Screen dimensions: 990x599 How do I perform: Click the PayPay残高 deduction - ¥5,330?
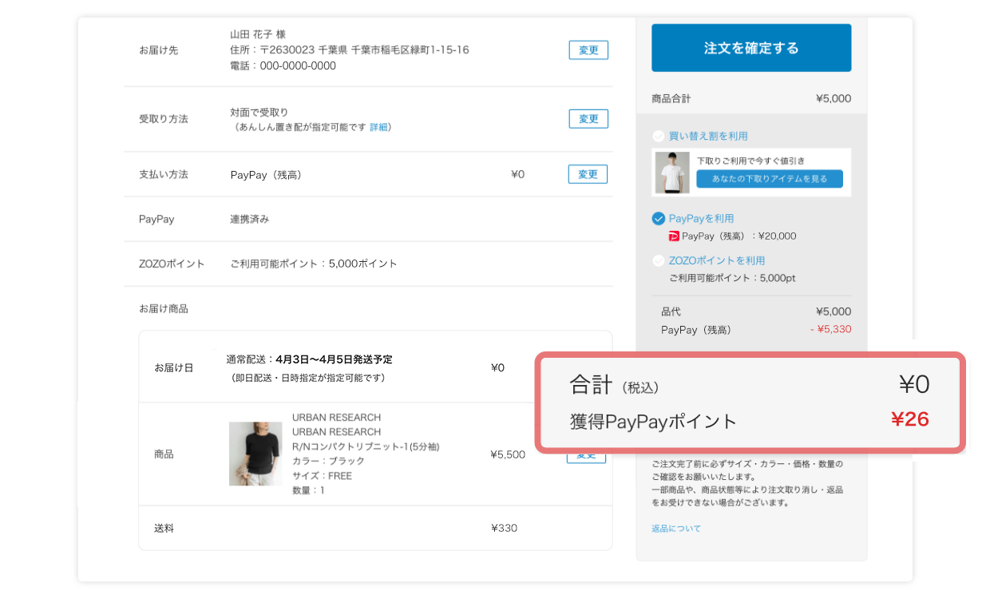click(830, 329)
